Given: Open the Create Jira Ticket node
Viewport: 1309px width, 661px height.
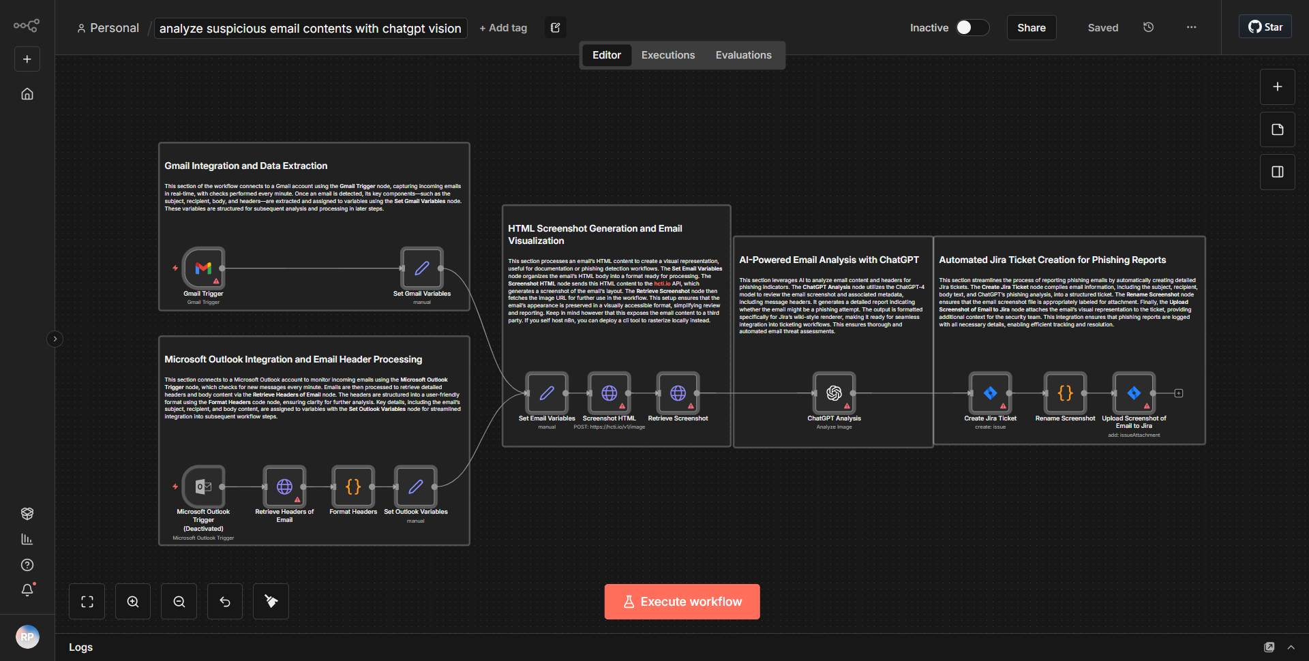Looking at the screenshot, I should 990,394.
